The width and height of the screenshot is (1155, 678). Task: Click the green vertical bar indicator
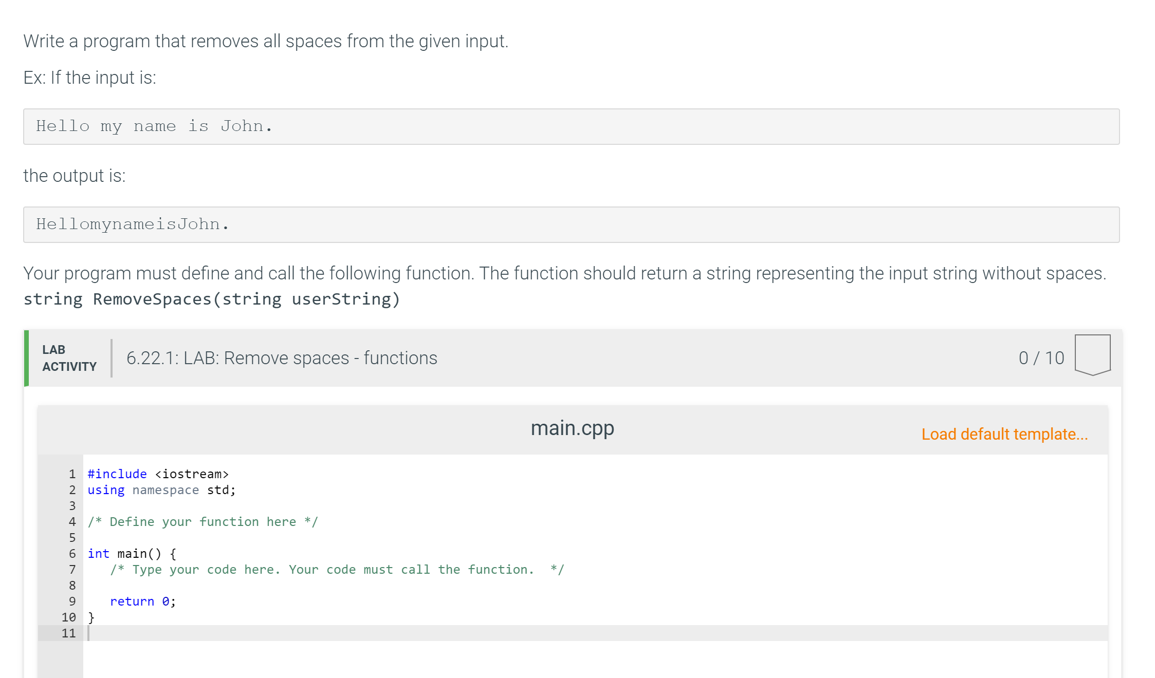click(27, 357)
